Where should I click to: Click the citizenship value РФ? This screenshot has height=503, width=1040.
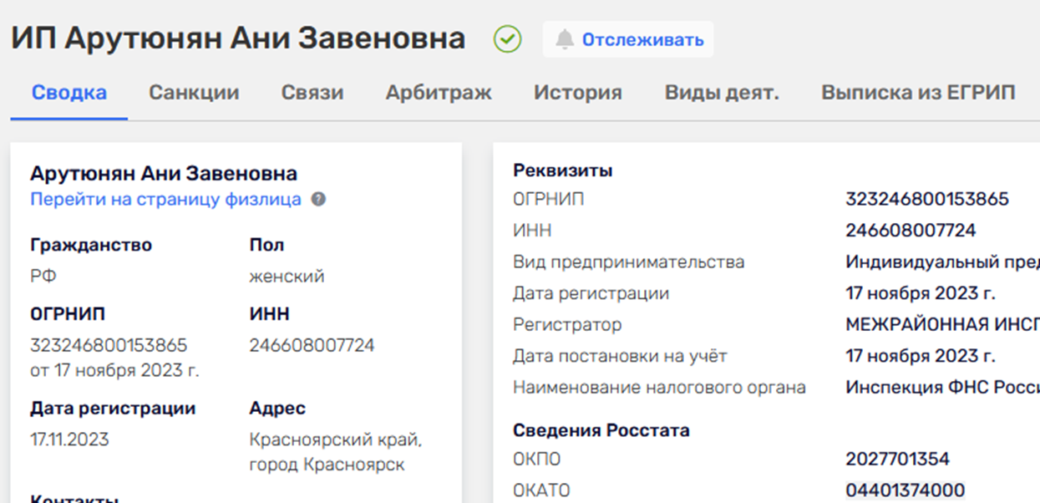point(43,277)
